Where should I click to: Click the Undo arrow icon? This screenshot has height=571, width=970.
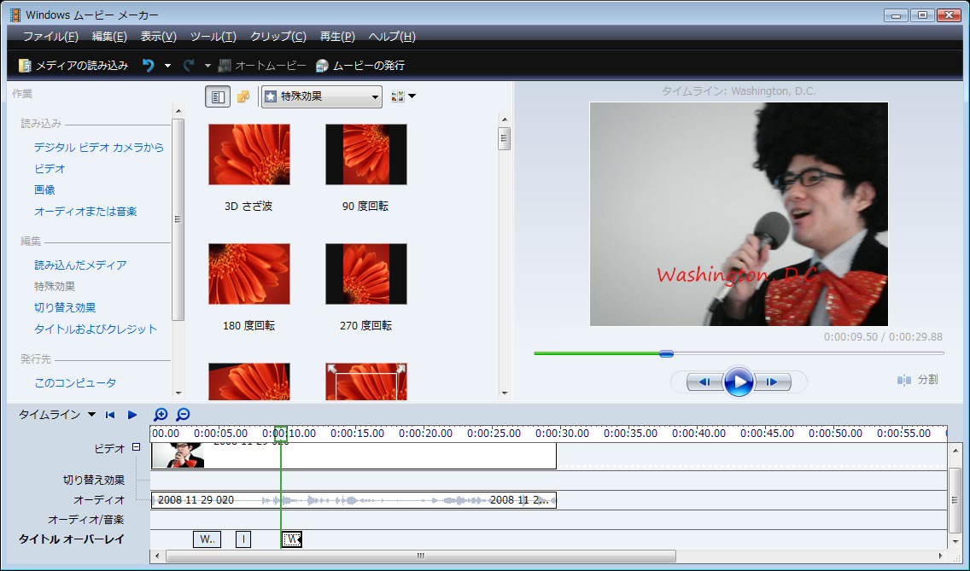[x=148, y=66]
